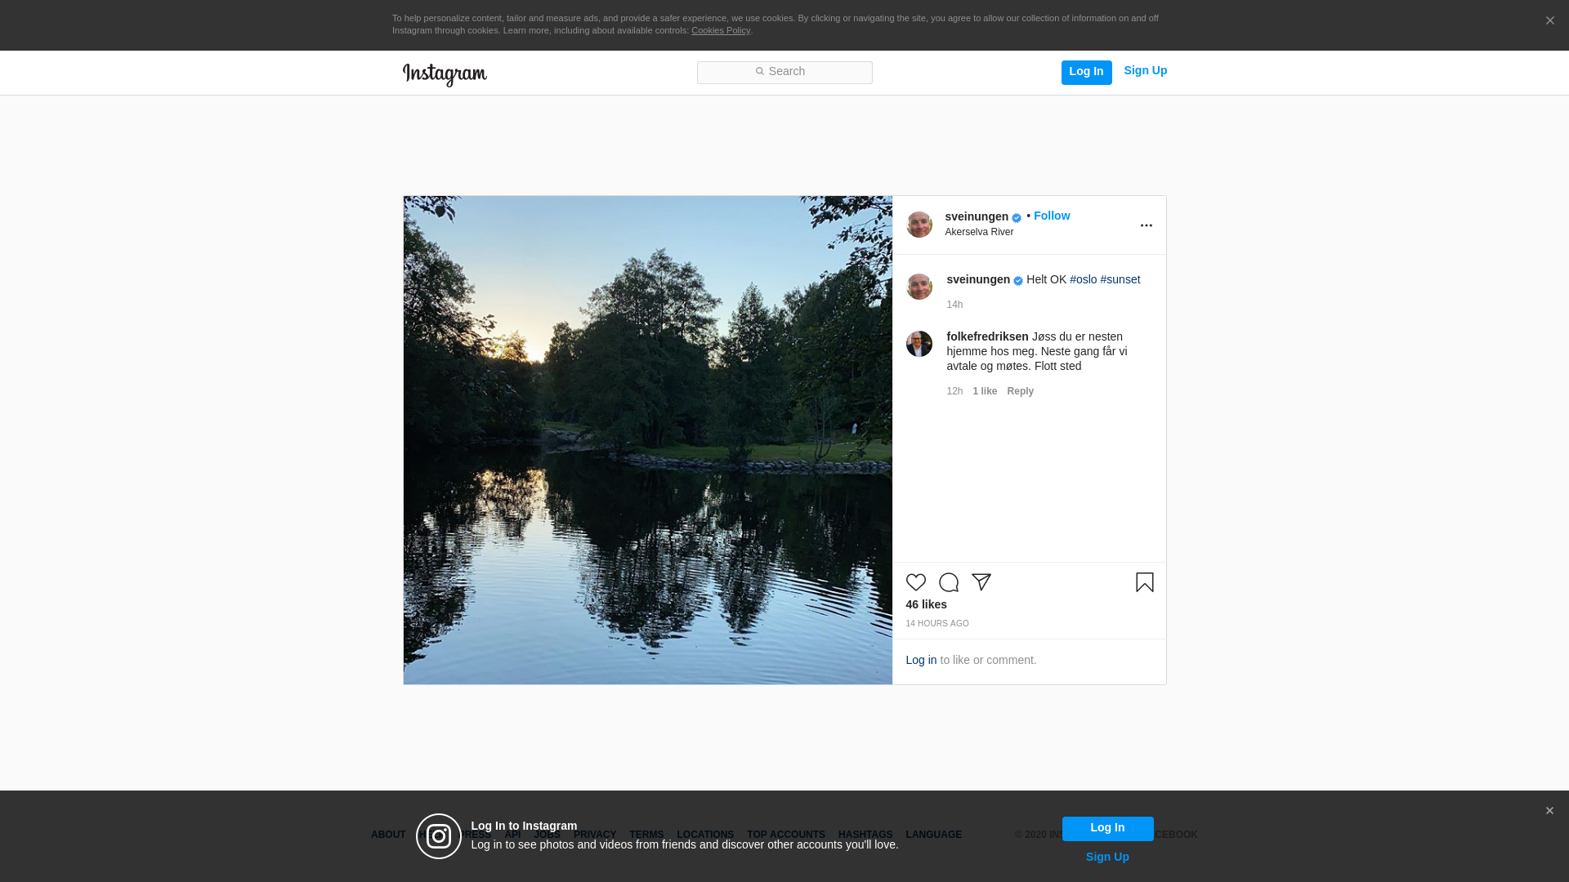Open the LOCATIONS footer link
The height and width of the screenshot is (882, 1569).
tap(705, 835)
